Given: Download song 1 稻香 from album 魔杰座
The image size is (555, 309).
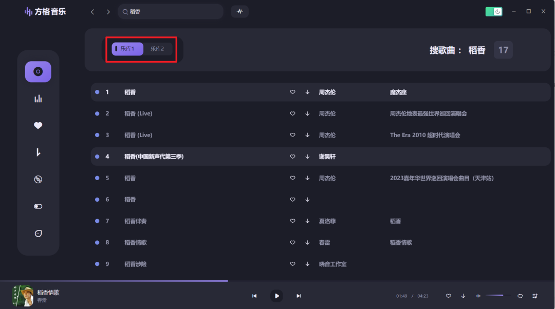Looking at the screenshot, I should tap(307, 92).
